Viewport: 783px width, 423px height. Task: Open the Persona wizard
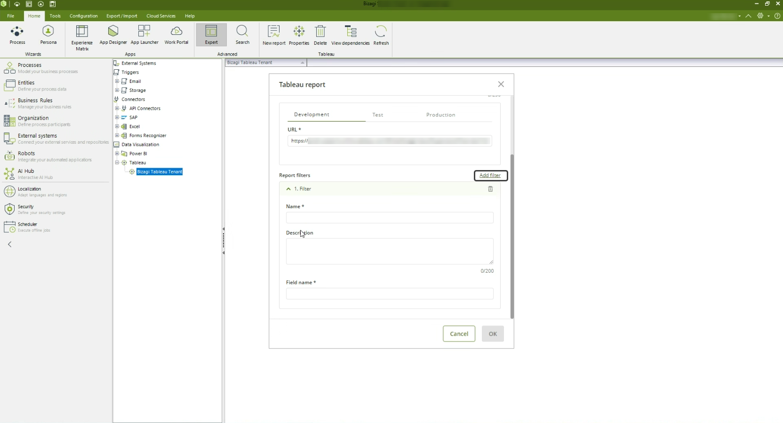point(48,35)
